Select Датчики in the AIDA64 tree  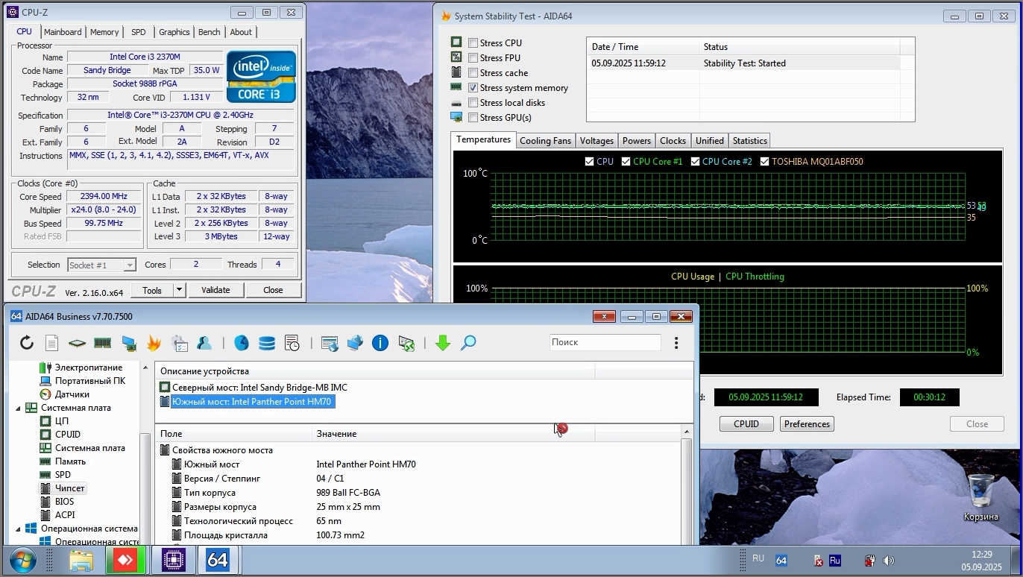72,394
